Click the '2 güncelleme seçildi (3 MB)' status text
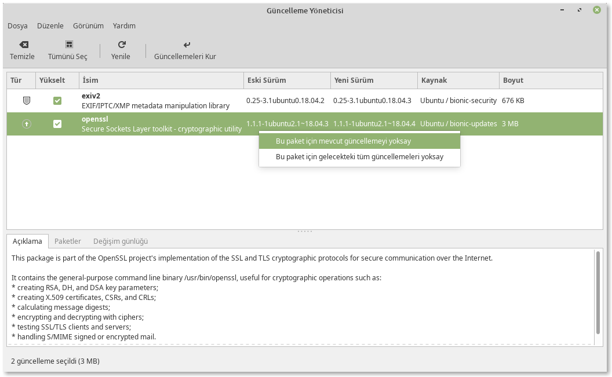 tap(56, 361)
